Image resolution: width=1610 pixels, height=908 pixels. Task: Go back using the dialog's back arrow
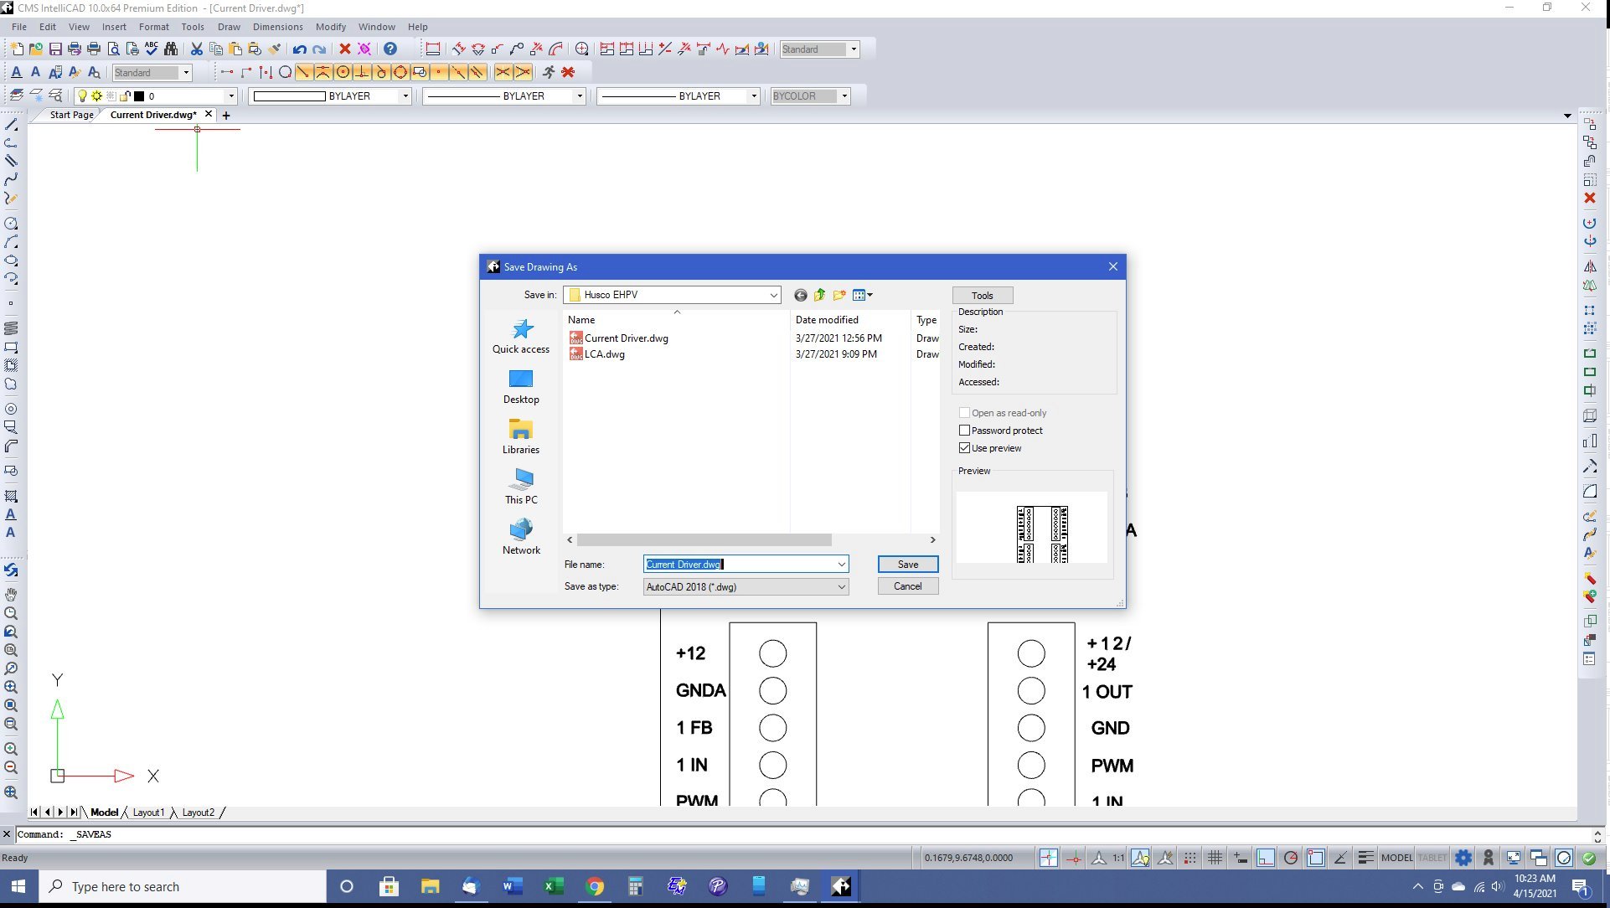pyautogui.click(x=800, y=295)
